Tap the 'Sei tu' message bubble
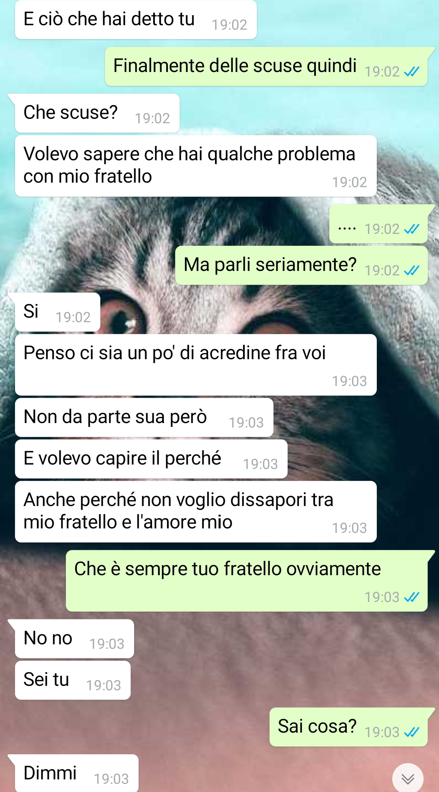Screen dimensions: 439x792 [73, 680]
